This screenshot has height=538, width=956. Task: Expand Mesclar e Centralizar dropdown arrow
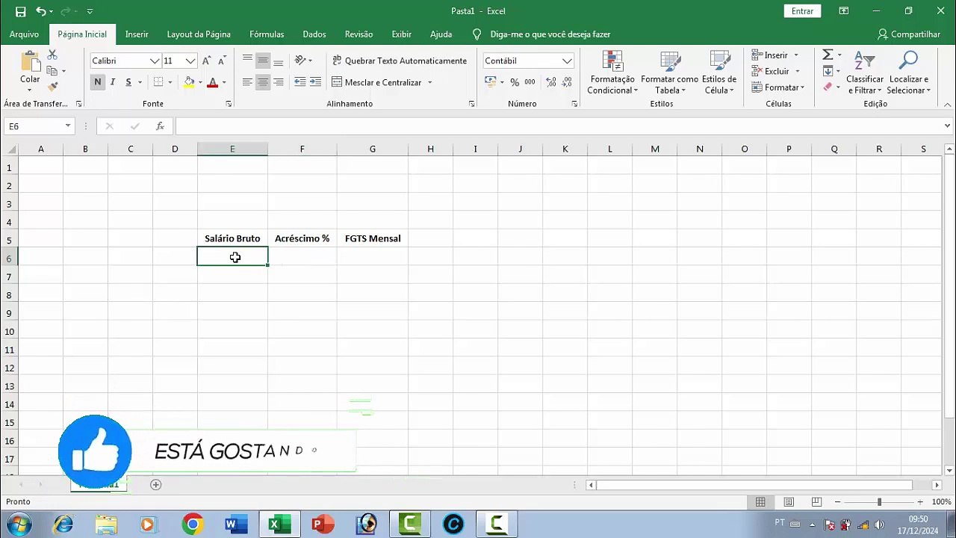(x=429, y=82)
